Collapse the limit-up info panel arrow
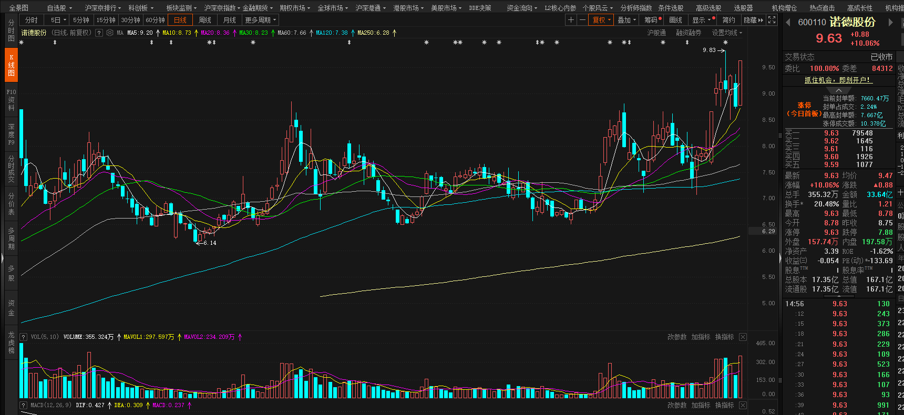The height and width of the screenshot is (415, 904). (x=839, y=90)
